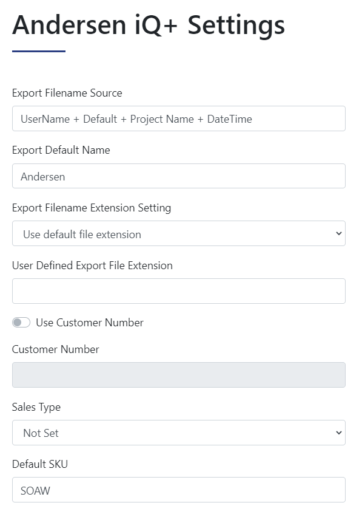Click the Export Filename Extension Setting label

coord(92,208)
